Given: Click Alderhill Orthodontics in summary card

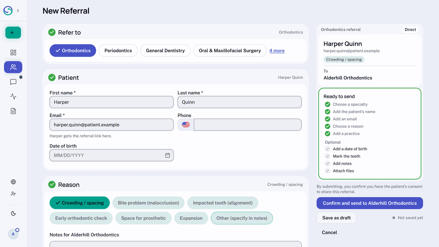Looking at the screenshot, I should click(348, 78).
